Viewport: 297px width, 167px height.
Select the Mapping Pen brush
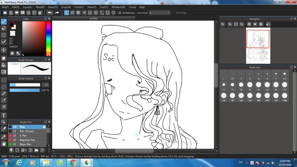tap(27, 140)
